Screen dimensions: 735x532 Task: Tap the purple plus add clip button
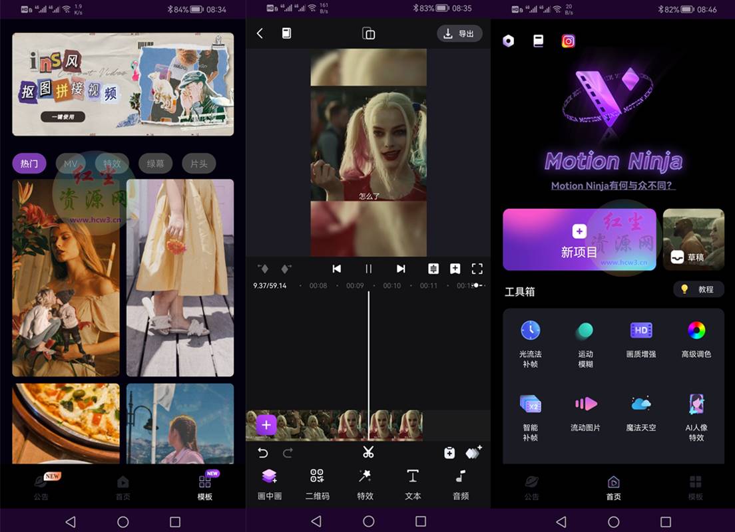266,425
